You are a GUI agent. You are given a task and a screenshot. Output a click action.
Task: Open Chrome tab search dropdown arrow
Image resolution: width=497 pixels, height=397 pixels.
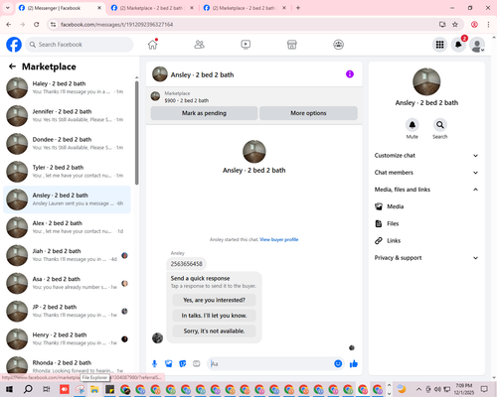pyautogui.click(x=8, y=8)
